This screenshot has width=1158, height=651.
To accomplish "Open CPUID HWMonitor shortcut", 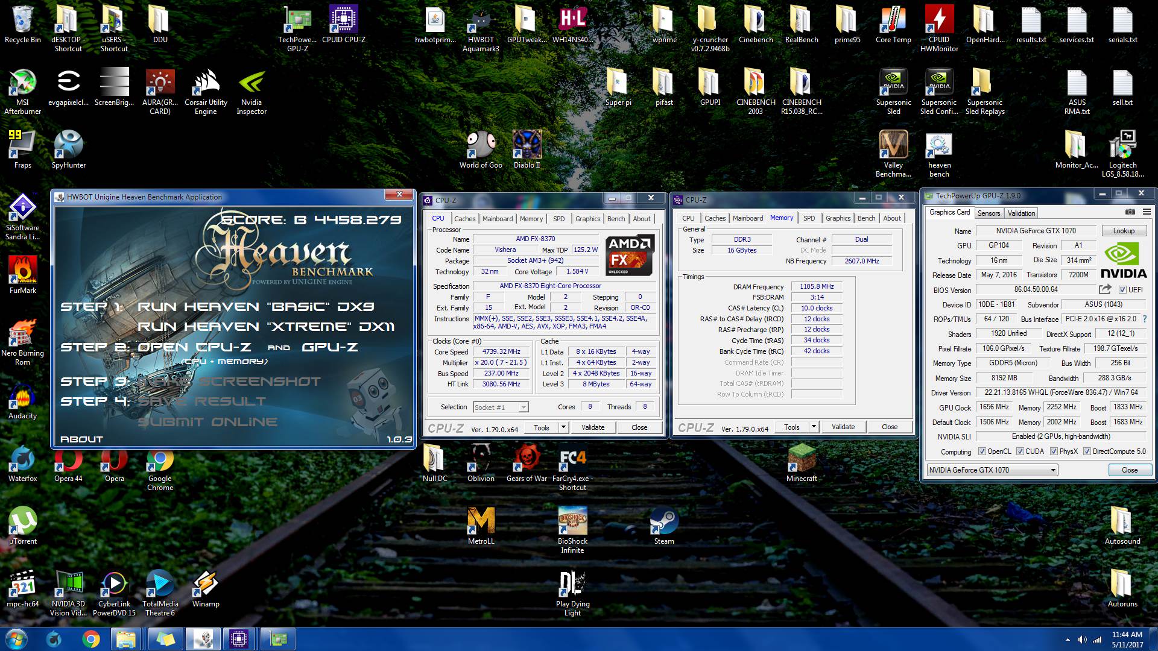I will tap(939, 28).
